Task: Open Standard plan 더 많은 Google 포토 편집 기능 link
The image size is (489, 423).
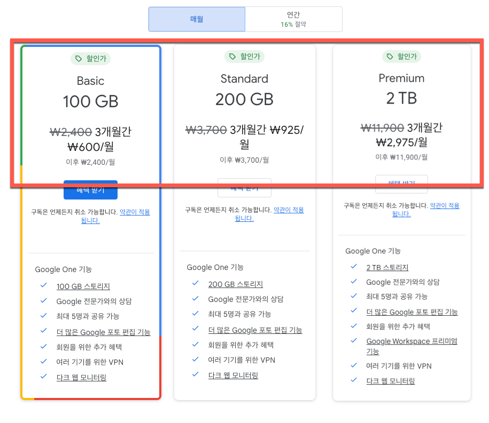Action: [x=255, y=330]
